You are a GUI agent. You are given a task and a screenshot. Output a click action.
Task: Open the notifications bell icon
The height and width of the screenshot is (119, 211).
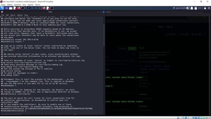(x=192, y=8)
